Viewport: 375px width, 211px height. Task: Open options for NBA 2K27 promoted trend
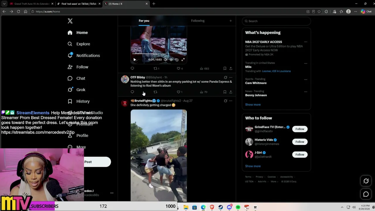(306, 42)
